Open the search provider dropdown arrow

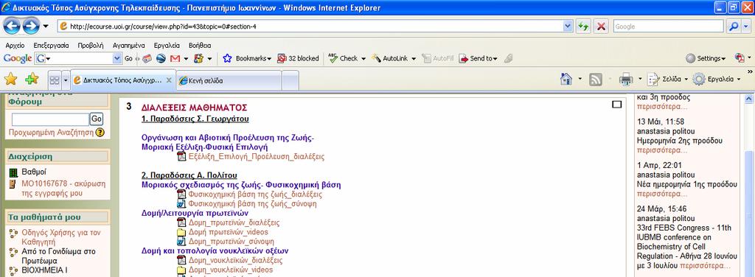coord(746,27)
